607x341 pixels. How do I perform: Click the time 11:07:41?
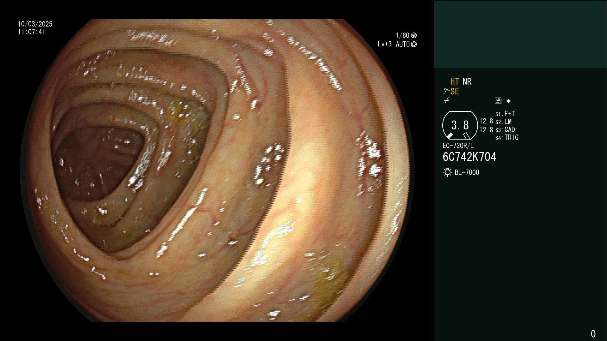tap(32, 32)
